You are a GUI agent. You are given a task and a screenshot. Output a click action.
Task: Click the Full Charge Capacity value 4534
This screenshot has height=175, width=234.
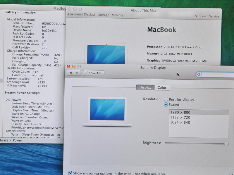click(x=58, y=65)
